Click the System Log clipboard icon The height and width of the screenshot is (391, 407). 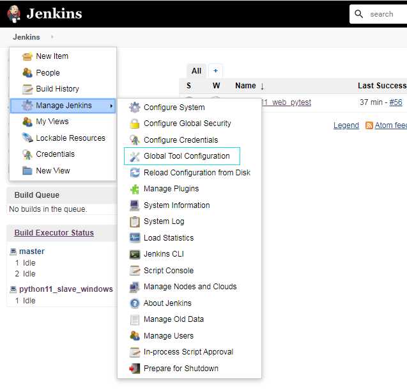click(x=135, y=221)
